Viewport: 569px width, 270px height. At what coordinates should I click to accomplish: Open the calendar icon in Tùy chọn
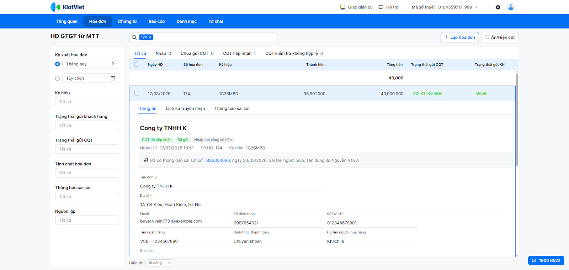click(x=113, y=78)
